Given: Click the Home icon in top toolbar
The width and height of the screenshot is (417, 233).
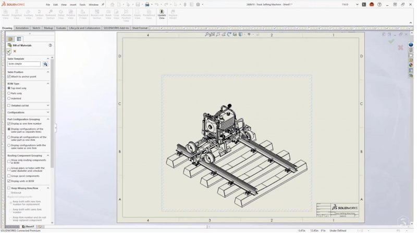Looking at the screenshot, I should (x=112, y=4).
